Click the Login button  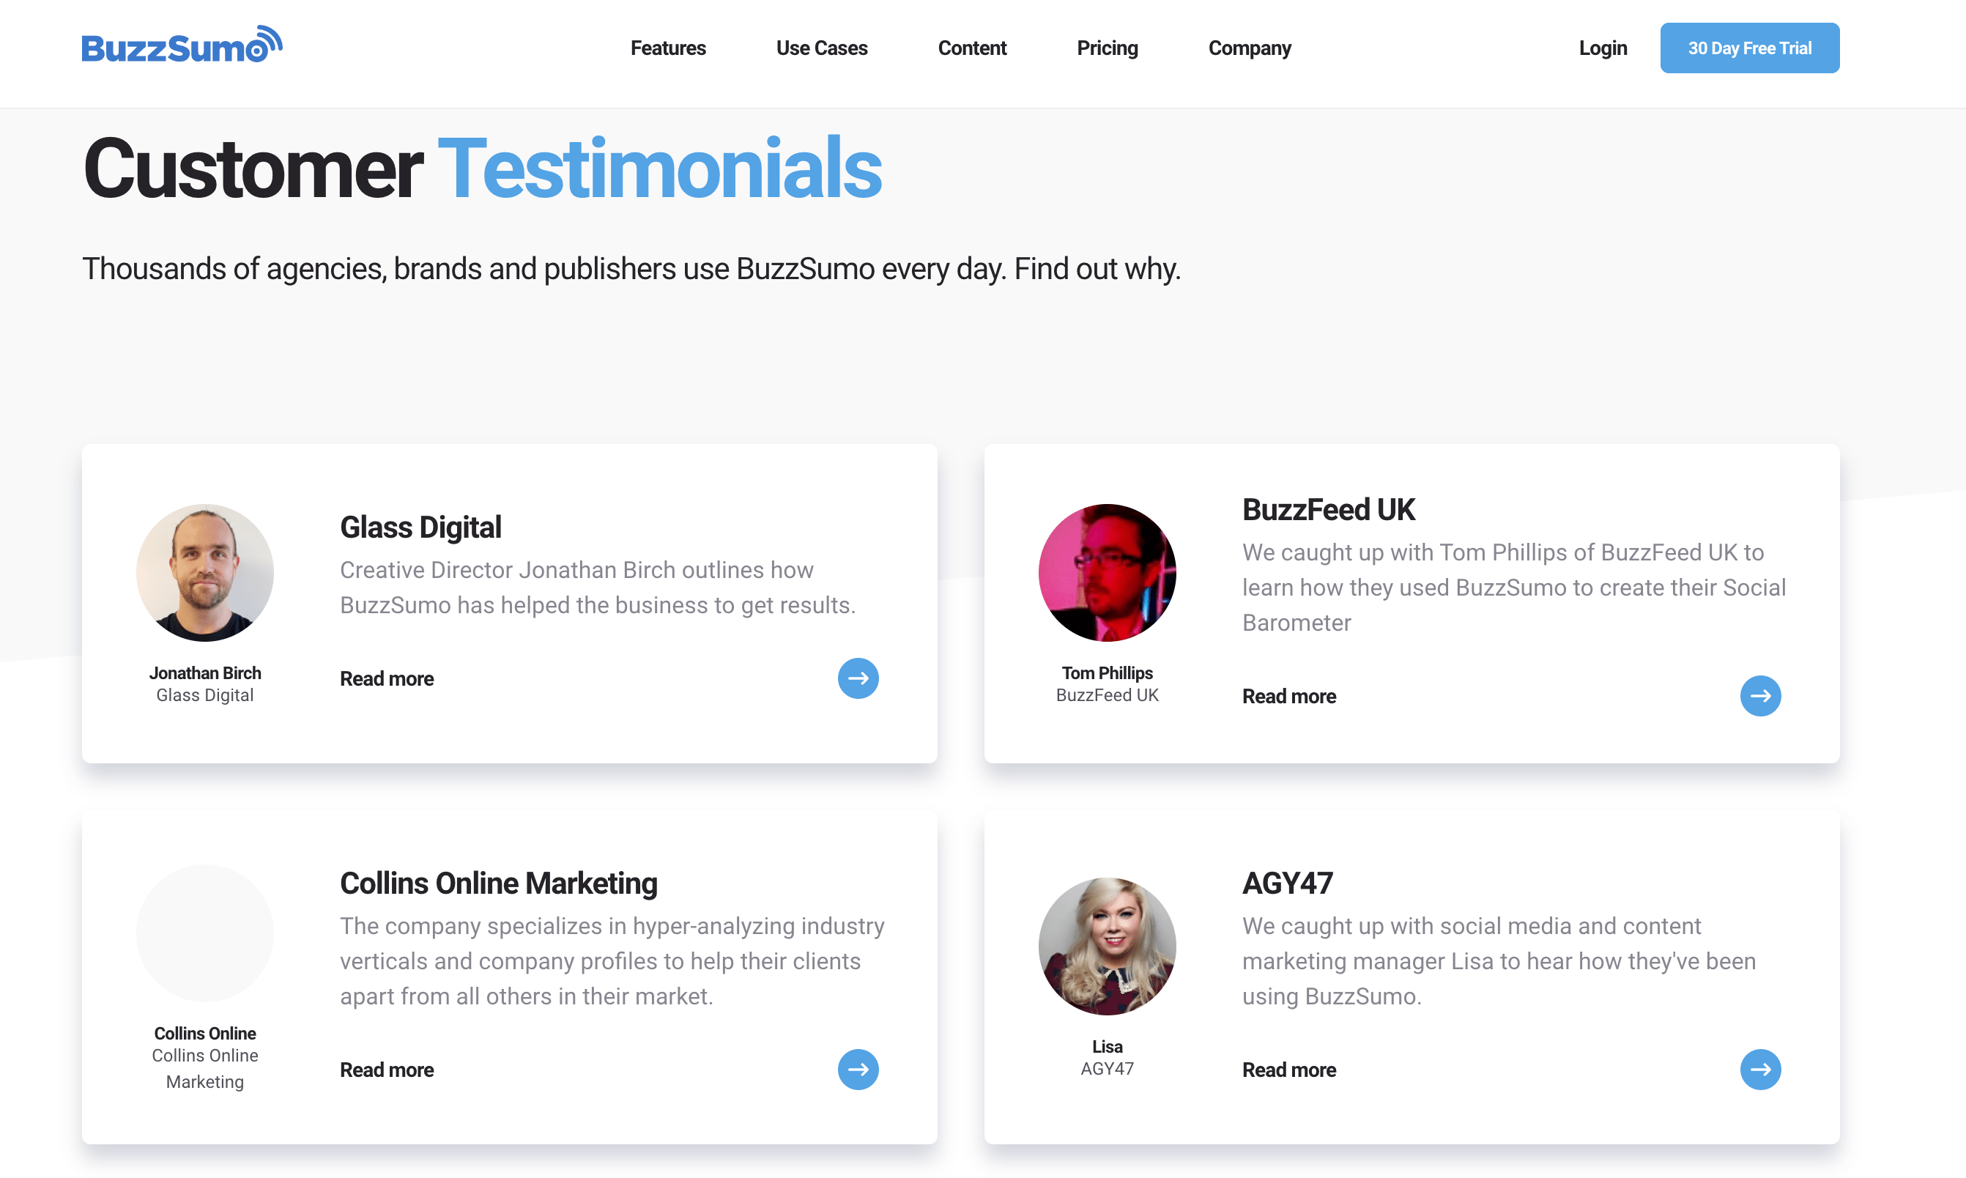tap(1601, 46)
